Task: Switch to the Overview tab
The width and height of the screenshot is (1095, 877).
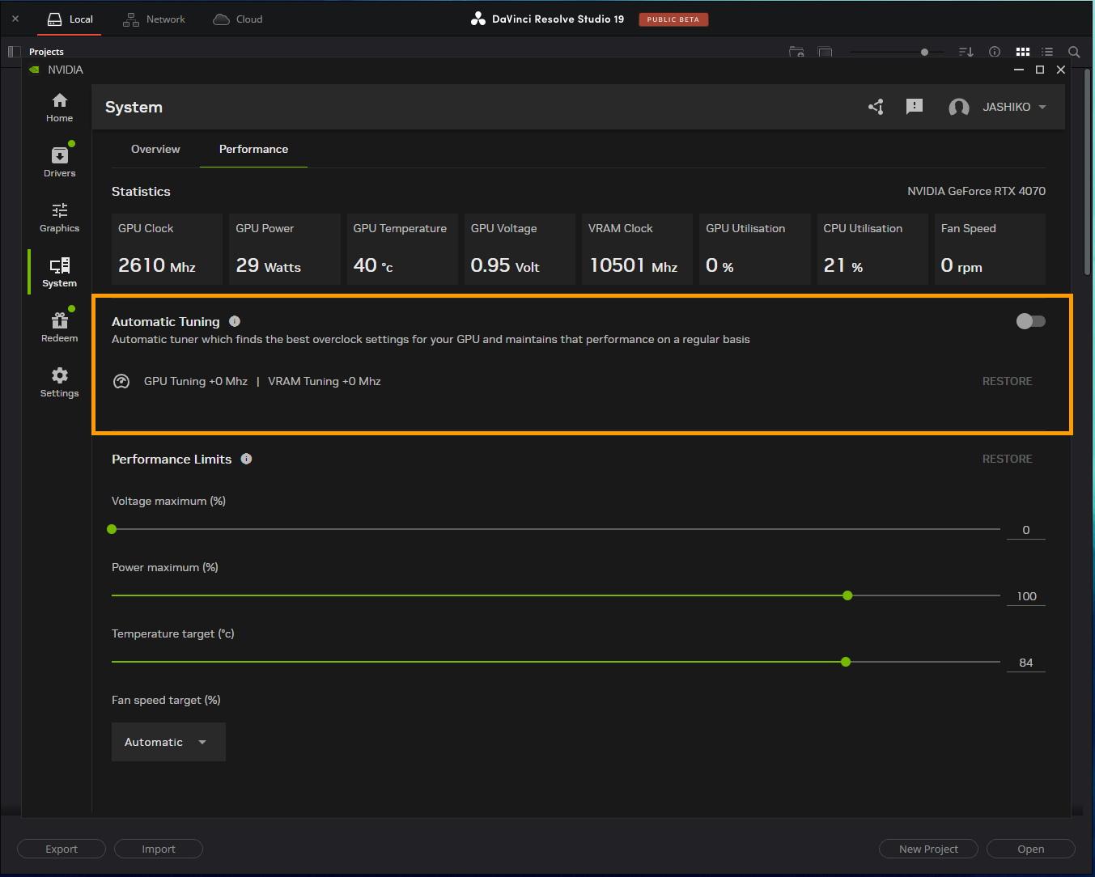Action: point(155,149)
